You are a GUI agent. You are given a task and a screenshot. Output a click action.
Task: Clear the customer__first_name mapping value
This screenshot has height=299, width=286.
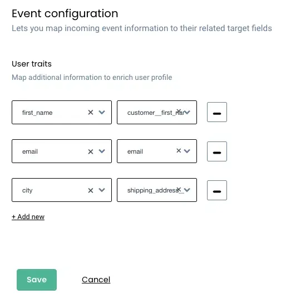click(179, 110)
